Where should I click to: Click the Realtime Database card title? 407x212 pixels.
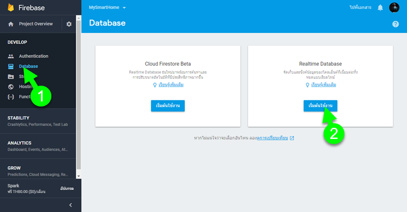click(321, 64)
